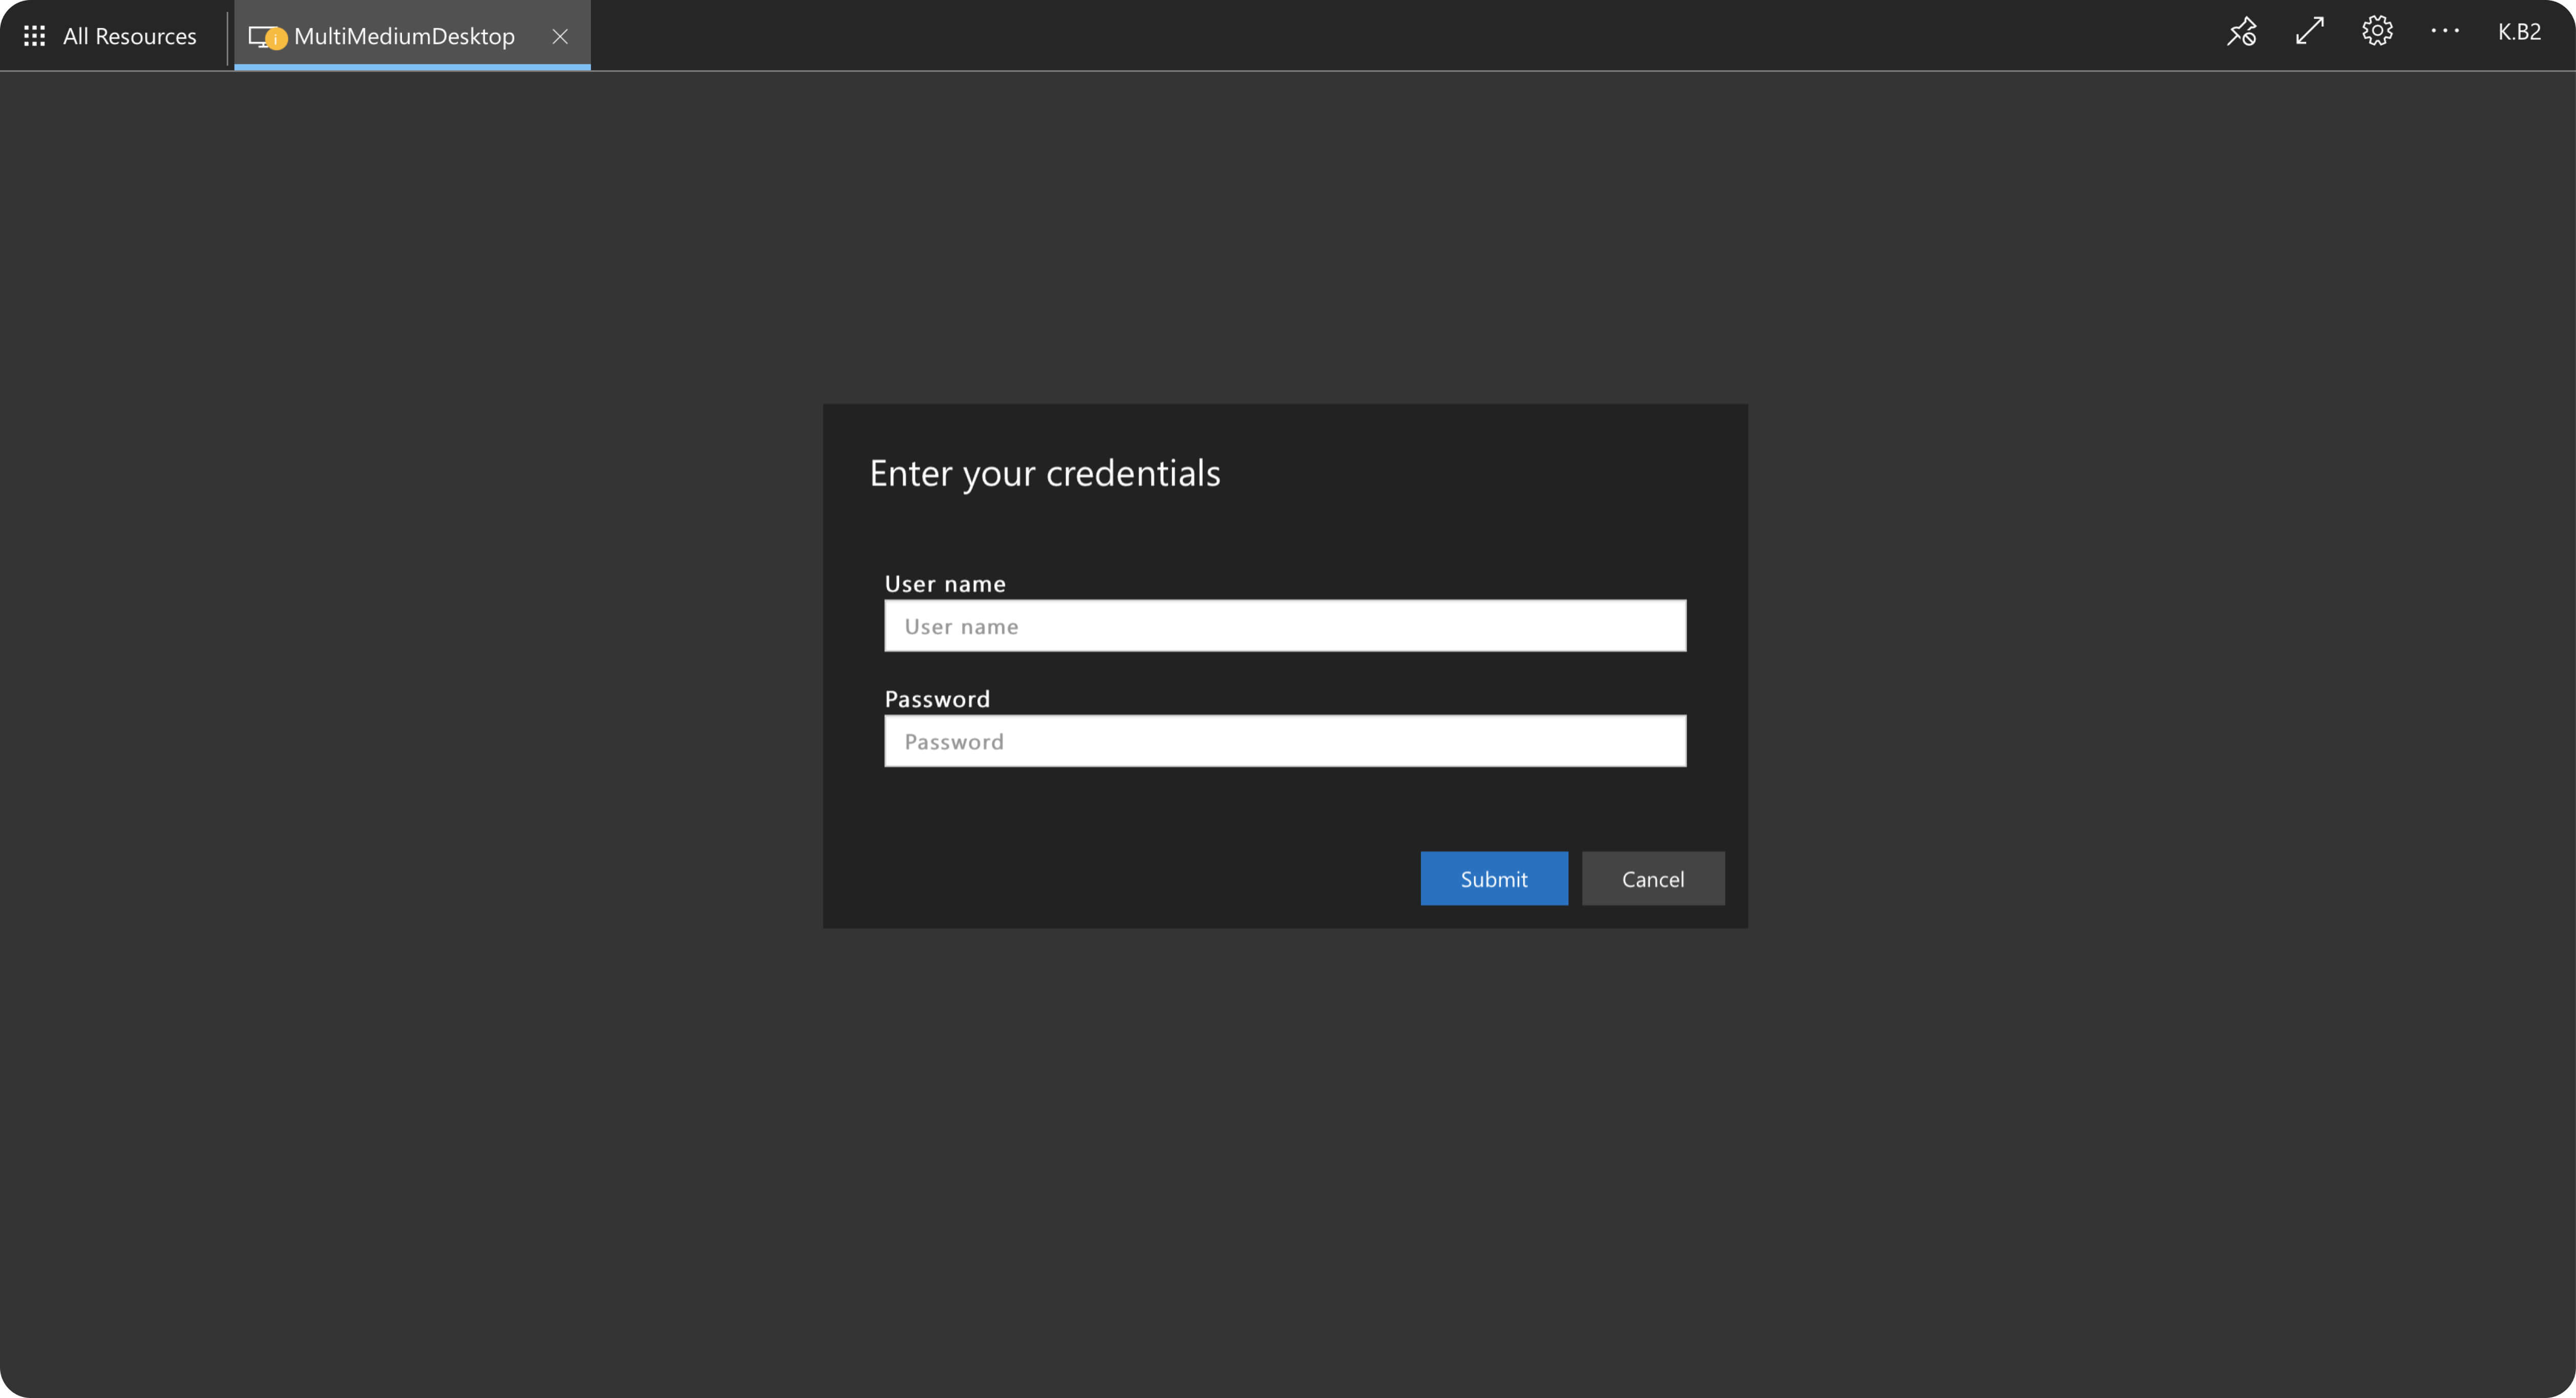
Task: Click the yellow info badge on tab icon
Action: [277, 40]
